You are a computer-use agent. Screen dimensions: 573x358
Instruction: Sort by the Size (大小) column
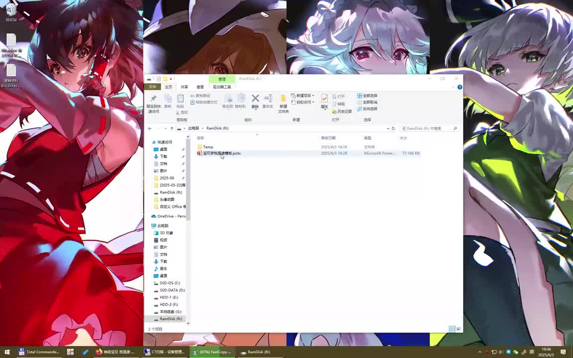point(403,138)
